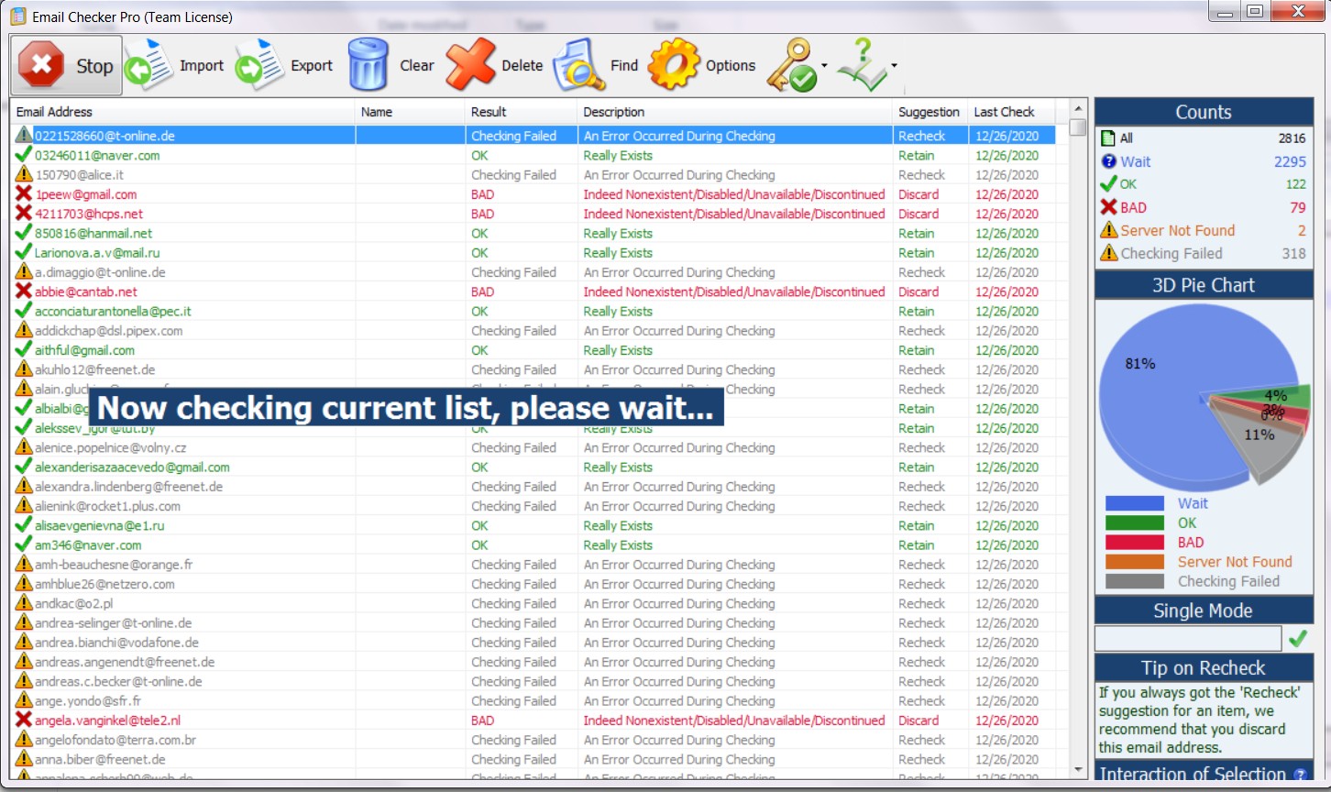Select the Wait entry in Counts
Screen dimensions: 1331x792
coord(1135,161)
